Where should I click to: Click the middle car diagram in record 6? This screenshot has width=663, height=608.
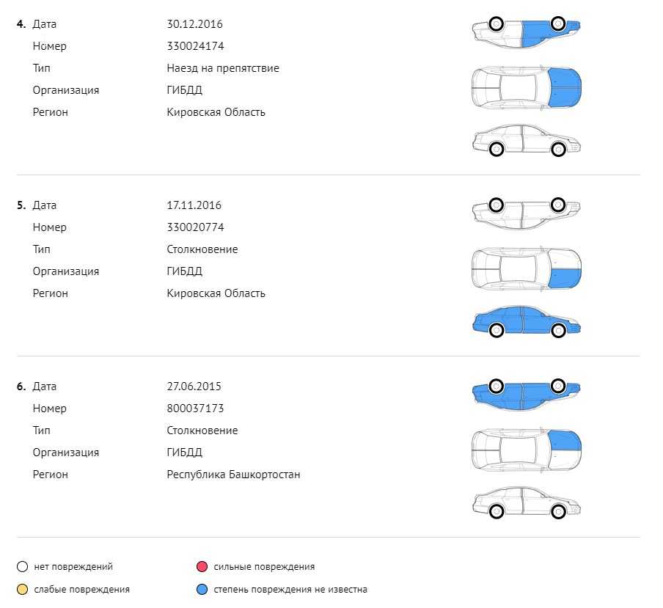point(526,450)
